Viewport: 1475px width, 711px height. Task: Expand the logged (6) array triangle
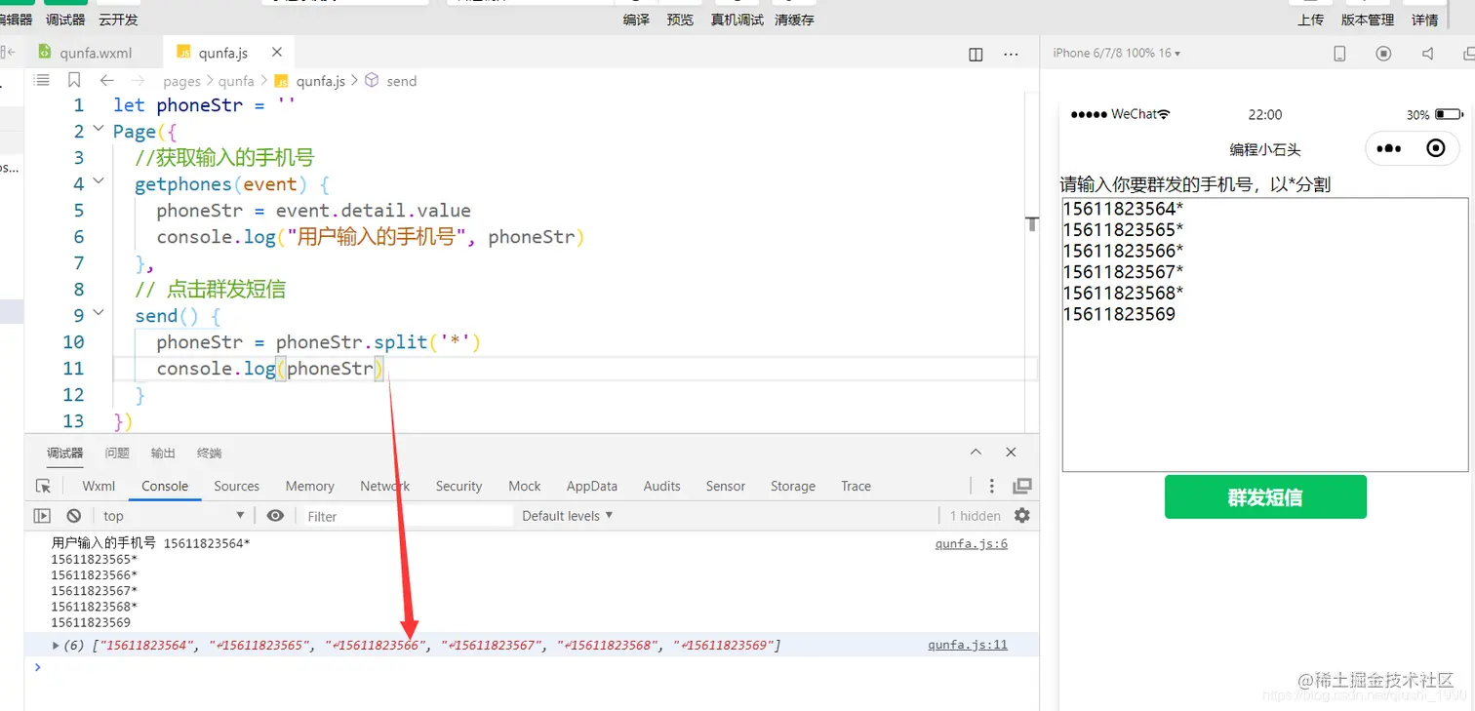pos(56,645)
